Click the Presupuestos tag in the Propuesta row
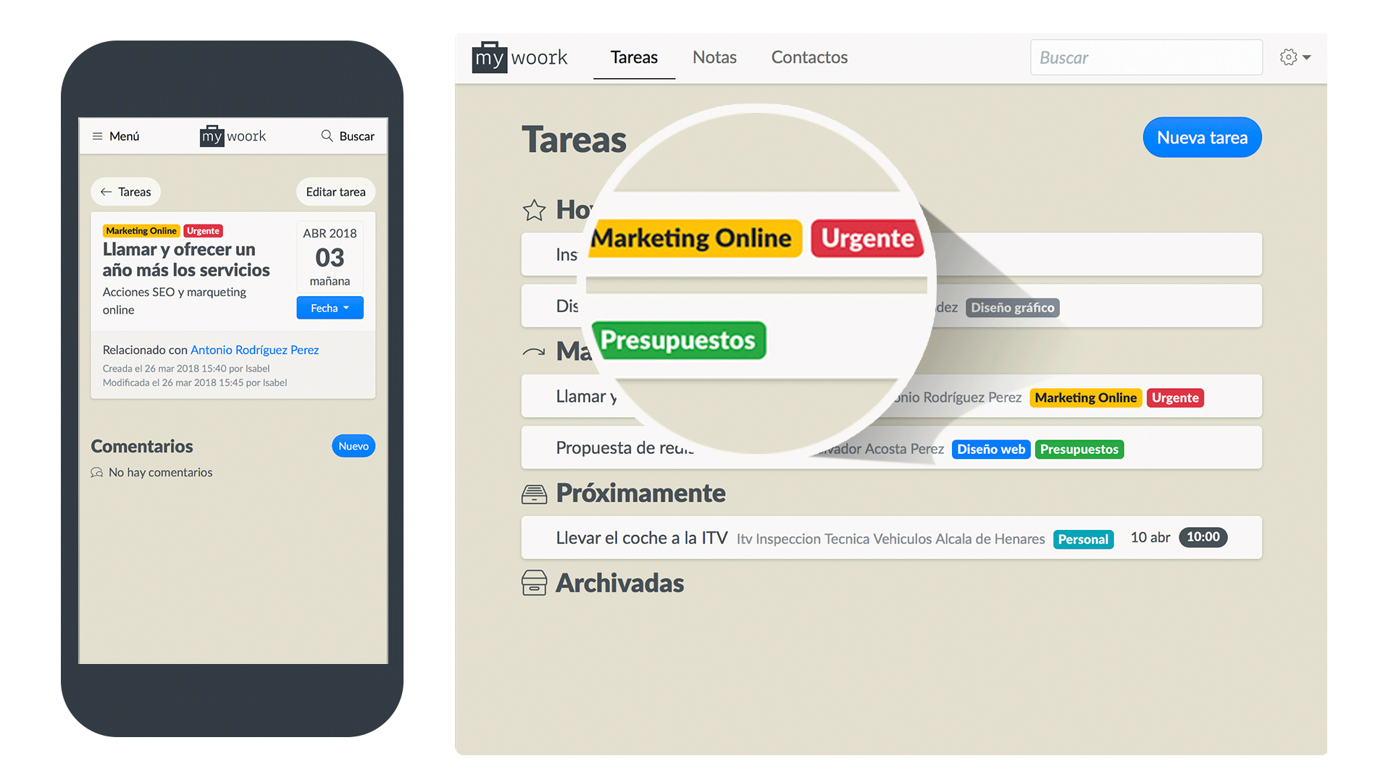This screenshot has height=782, width=1391. coord(1079,449)
